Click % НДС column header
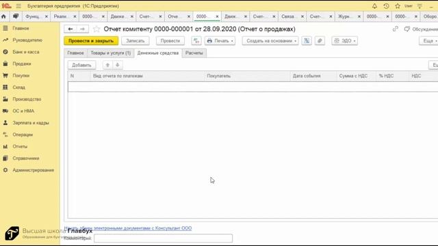Screen dimensions: 438x246 pos(392,76)
